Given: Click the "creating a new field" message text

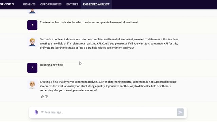Looking at the screenshot, I should (x=52, y=65).
